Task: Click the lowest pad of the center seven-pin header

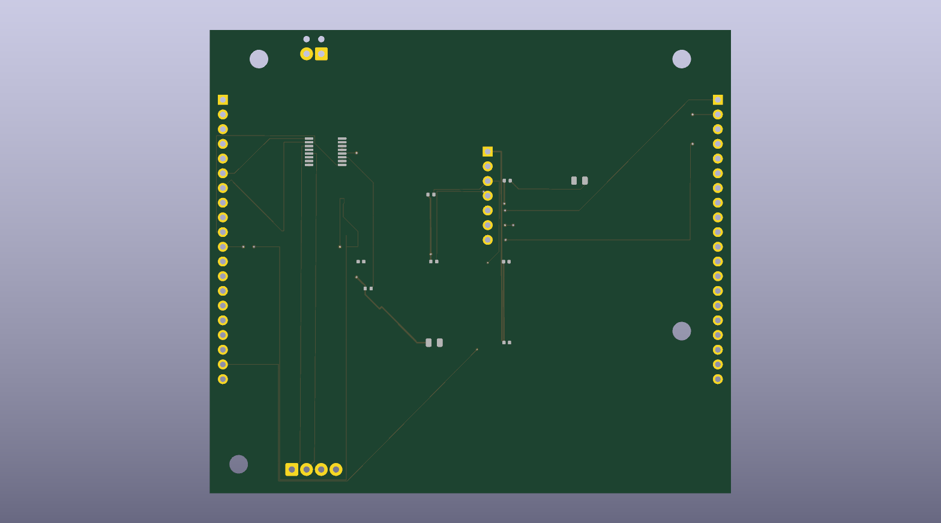Action: (488, 240)
